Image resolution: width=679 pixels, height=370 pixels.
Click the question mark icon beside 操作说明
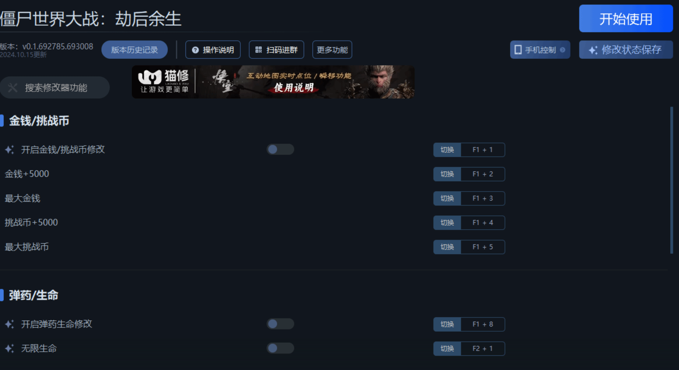(195, 50)
